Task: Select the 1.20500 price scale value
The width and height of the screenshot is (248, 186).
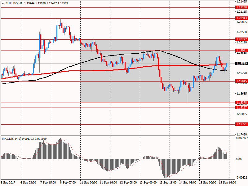Action: 242,32
